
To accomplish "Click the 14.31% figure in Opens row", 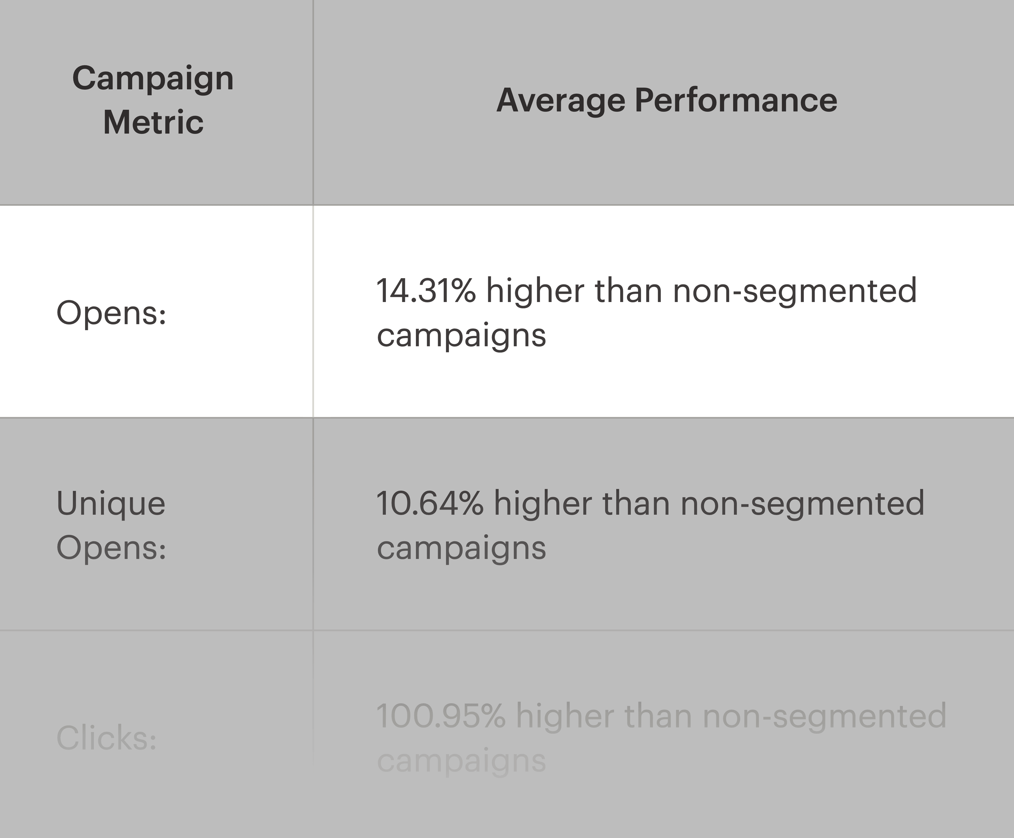I will (426, 291).
